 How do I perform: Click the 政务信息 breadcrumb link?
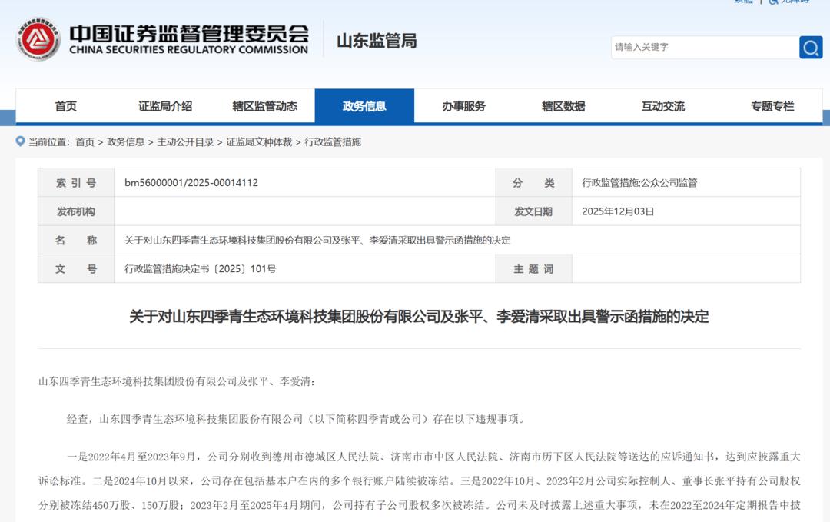(125, 142)
